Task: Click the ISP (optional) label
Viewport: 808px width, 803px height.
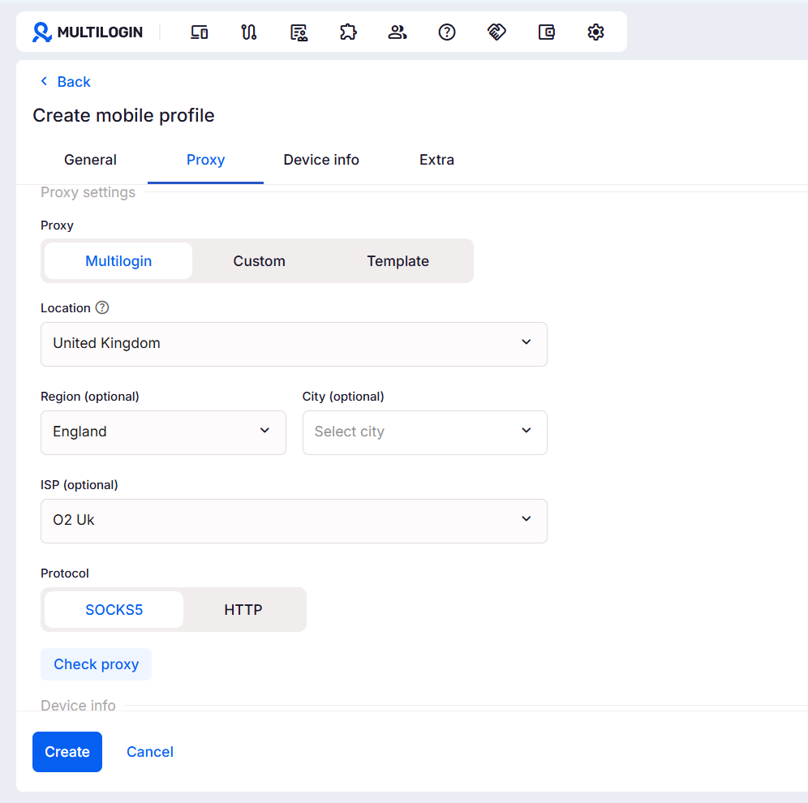Action: click(x=80, y=485)
